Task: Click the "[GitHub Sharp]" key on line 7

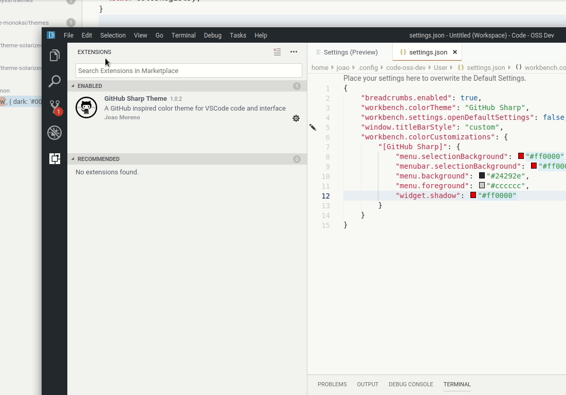Action: (413, 147)
